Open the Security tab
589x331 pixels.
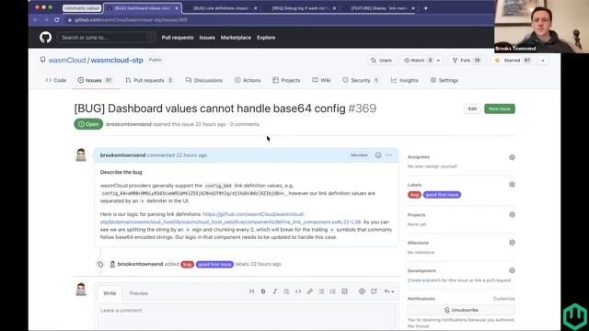(x=360, y=80)
